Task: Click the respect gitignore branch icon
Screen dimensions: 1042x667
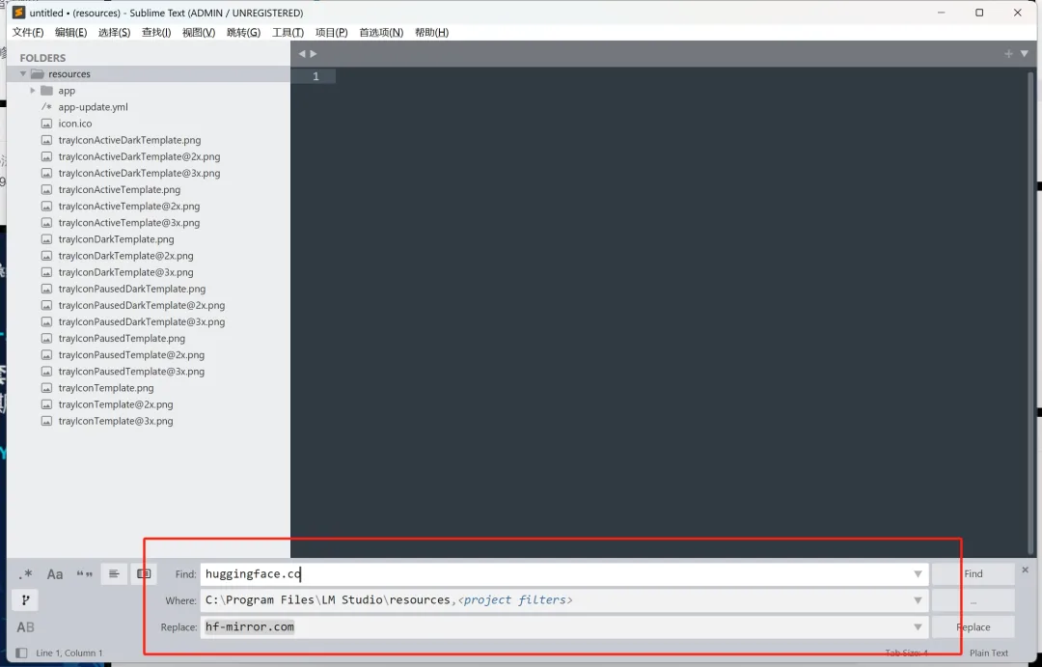Action: tap(25, 600)
